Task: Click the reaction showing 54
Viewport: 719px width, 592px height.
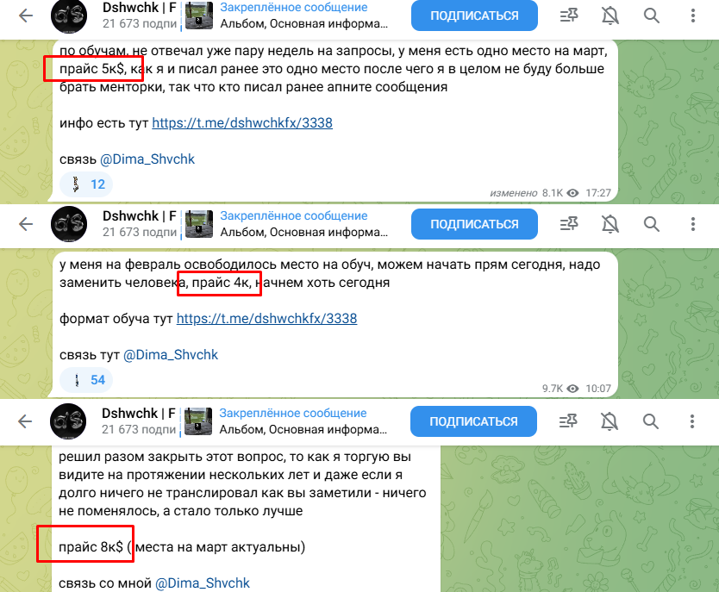Action: click(x=86, y=380)
